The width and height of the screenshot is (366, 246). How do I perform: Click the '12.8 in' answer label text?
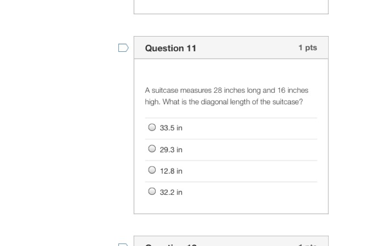tap(171, 171)
